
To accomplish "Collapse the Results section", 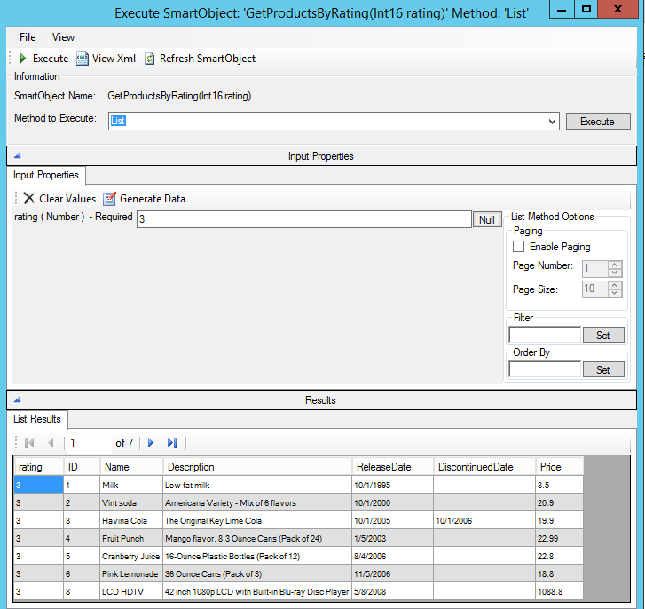I will pos(17,400).
